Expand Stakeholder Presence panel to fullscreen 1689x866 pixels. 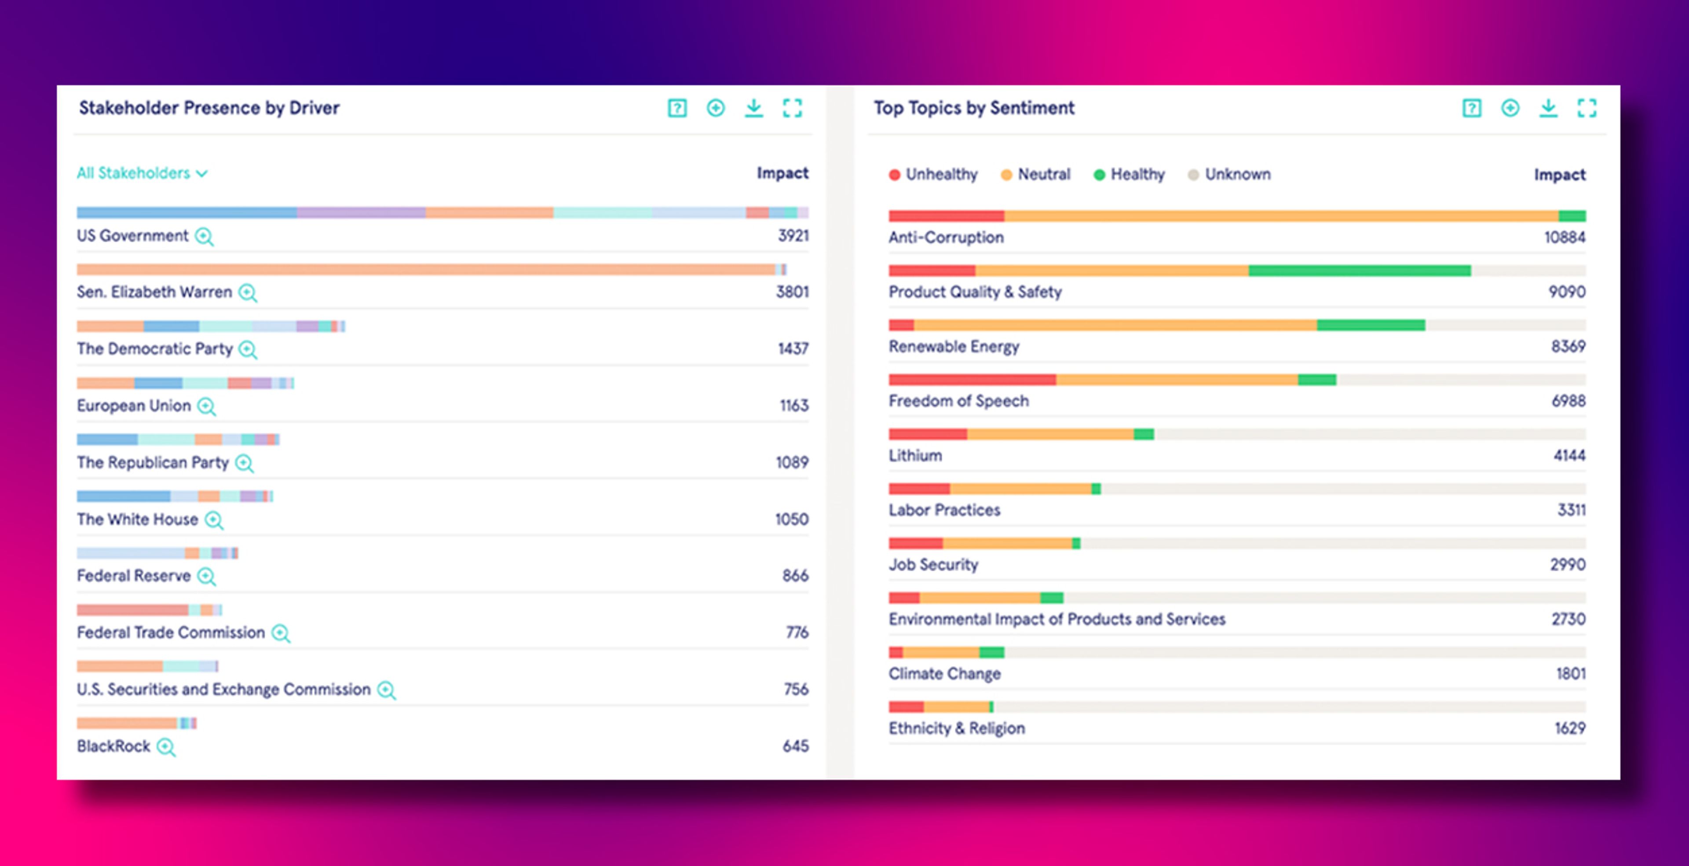click(x=792, y=108)
